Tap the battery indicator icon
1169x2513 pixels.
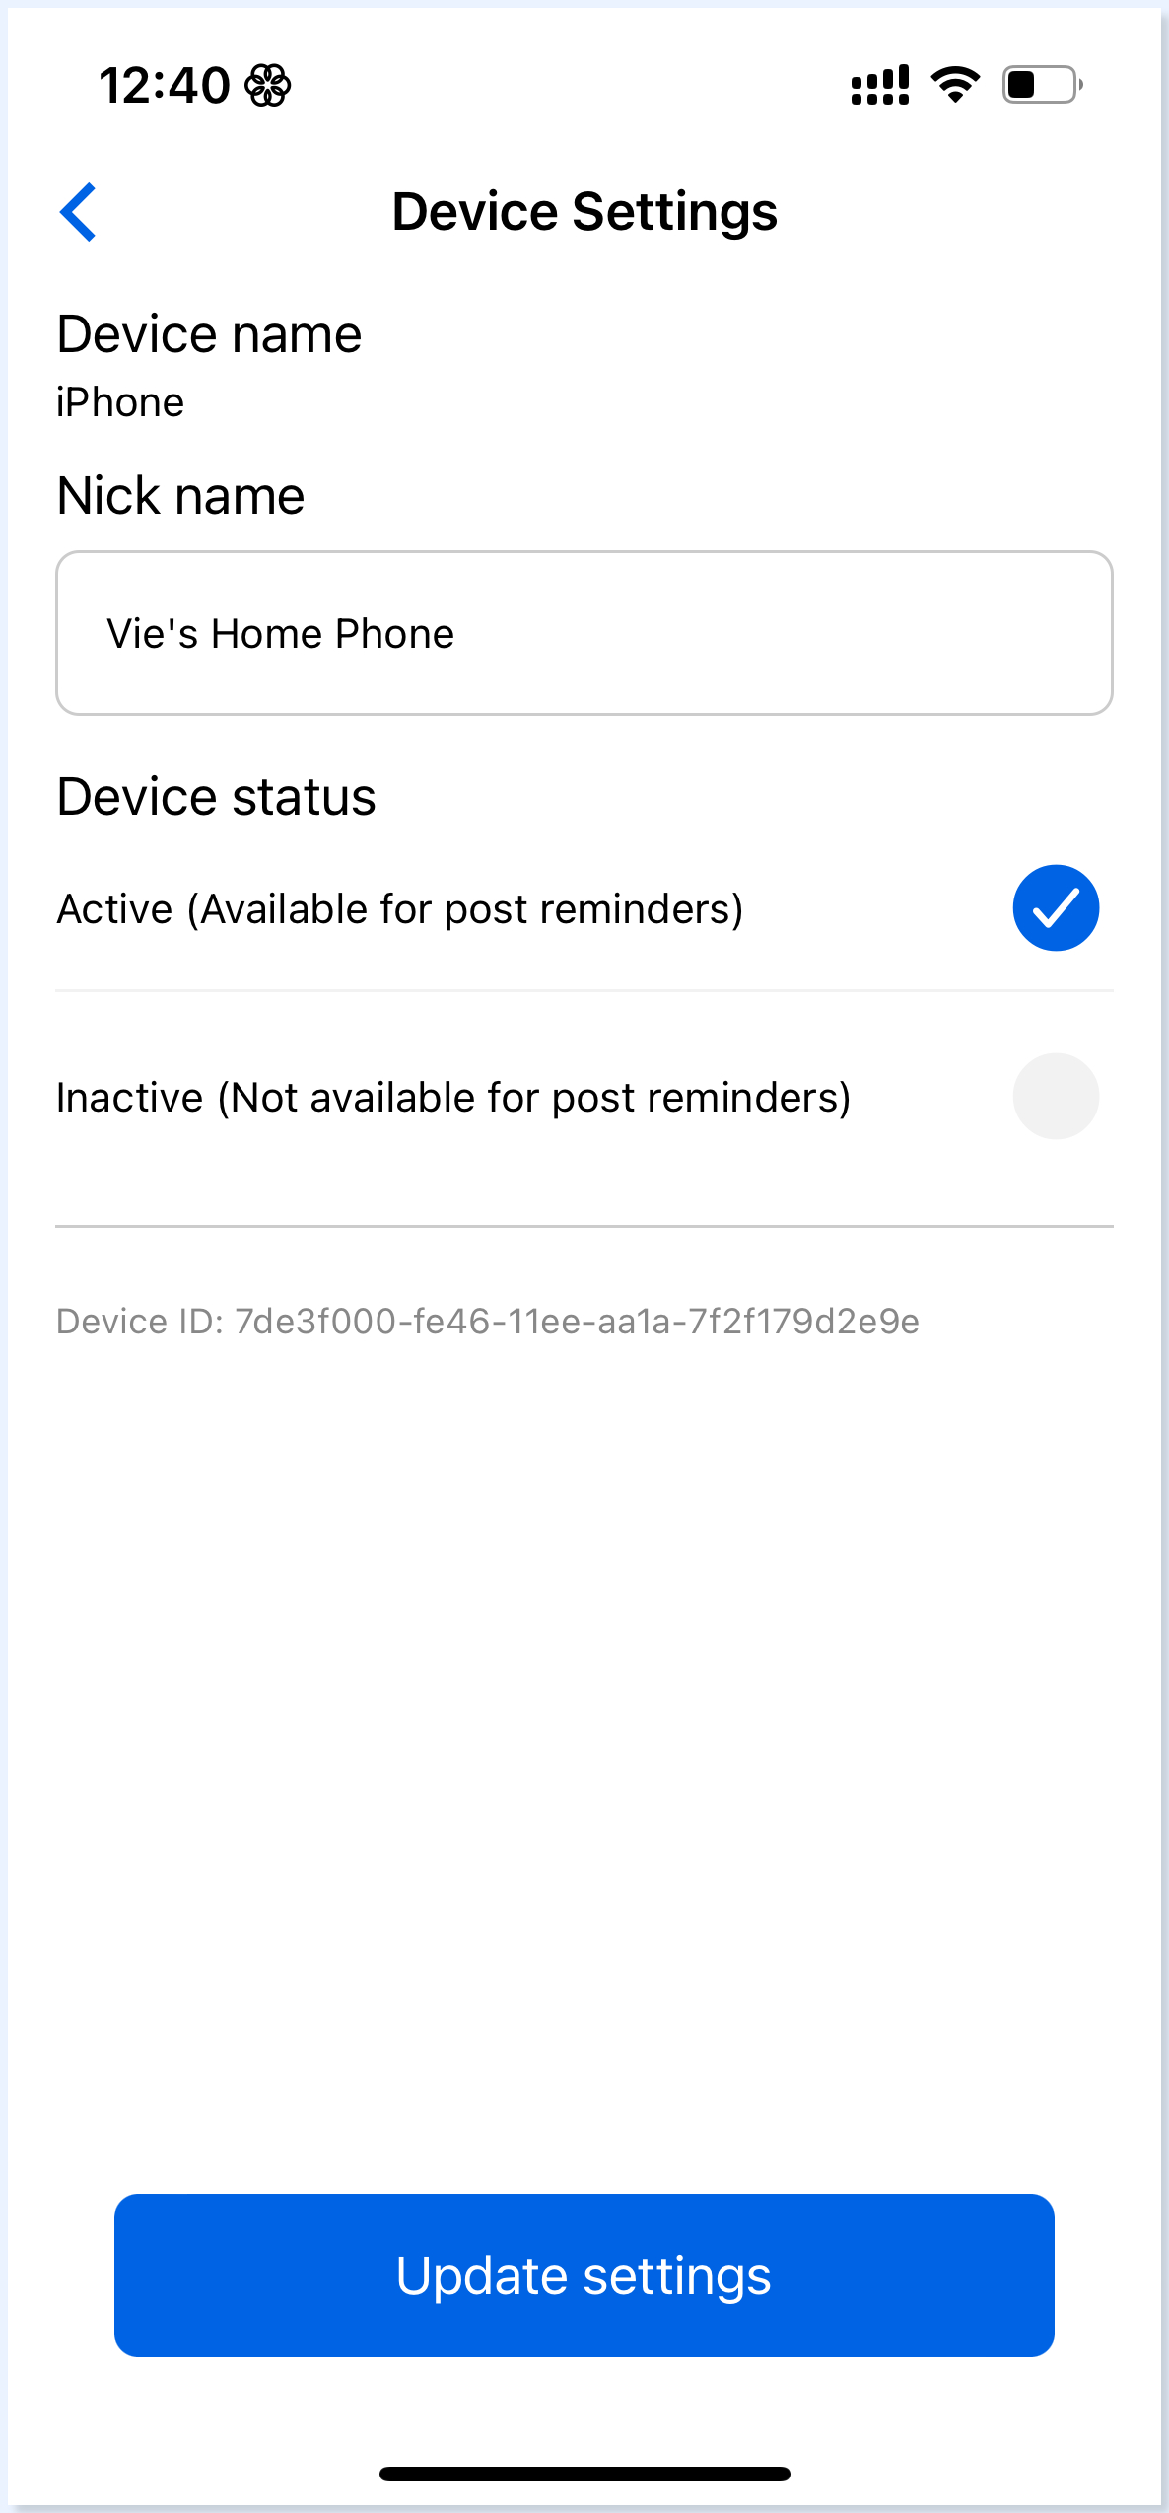tap(1043, 85)
